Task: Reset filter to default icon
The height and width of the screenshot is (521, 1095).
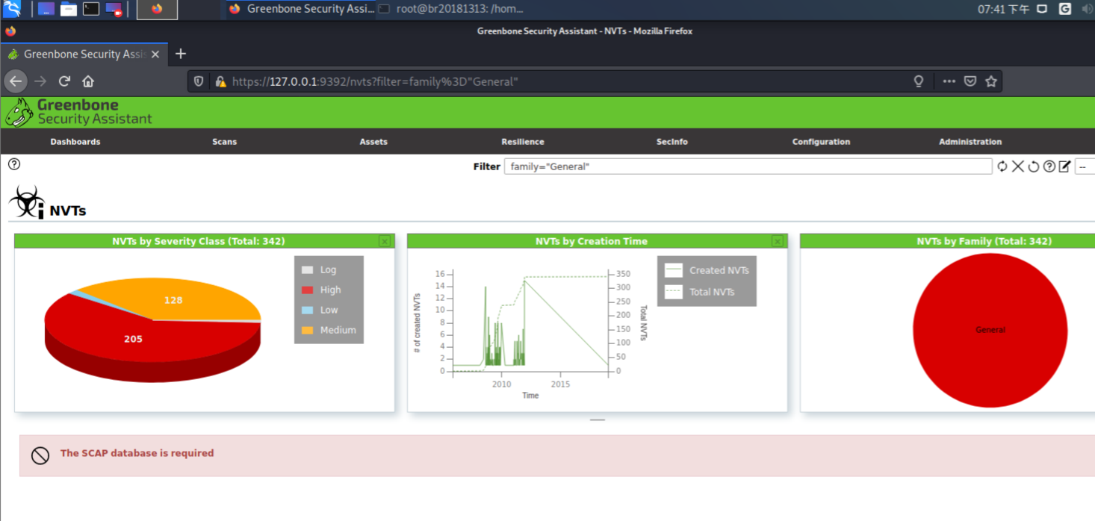Action: [x=1034, y=166]
